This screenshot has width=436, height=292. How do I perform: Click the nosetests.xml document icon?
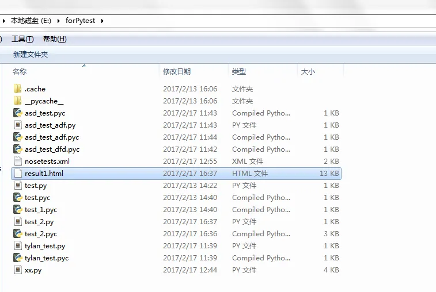tap(18, 162)
